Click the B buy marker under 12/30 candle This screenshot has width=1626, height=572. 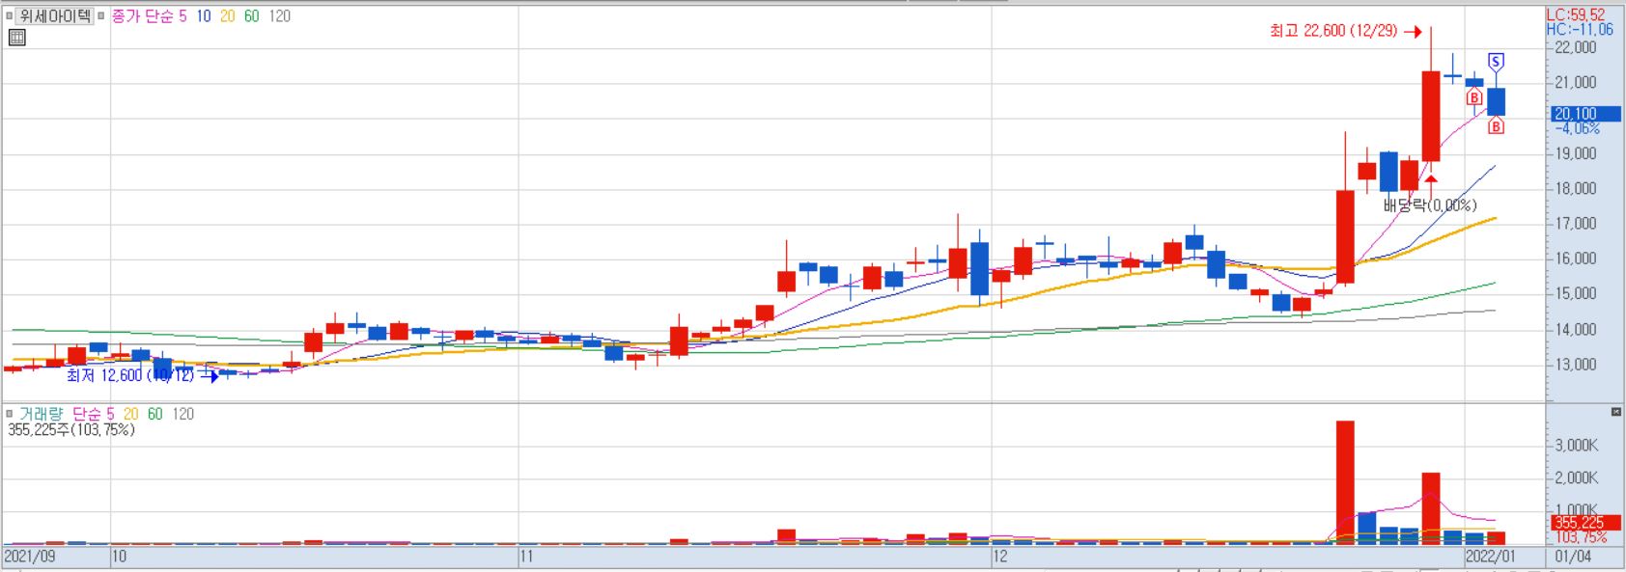coord(1474,97)
